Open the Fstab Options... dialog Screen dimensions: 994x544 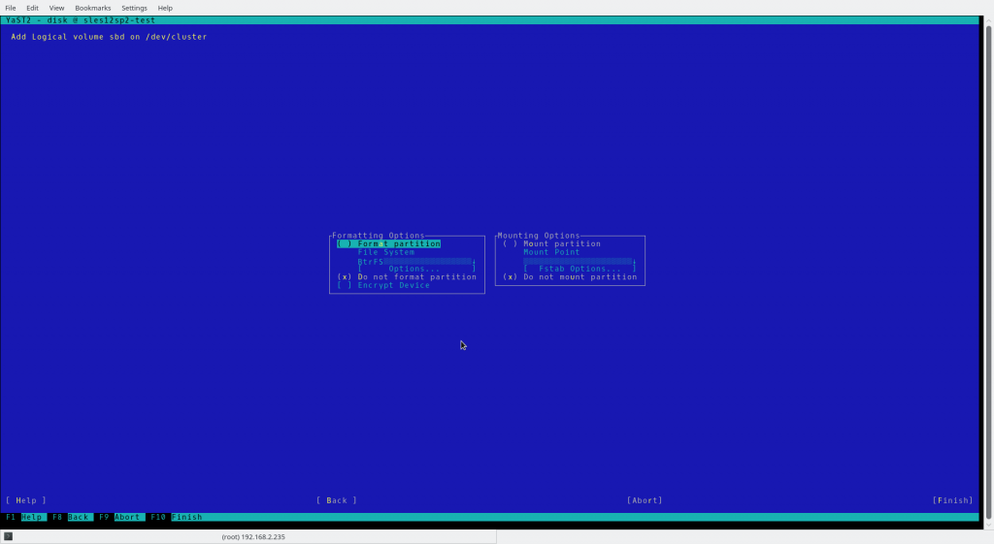click(x=580, y=269)
